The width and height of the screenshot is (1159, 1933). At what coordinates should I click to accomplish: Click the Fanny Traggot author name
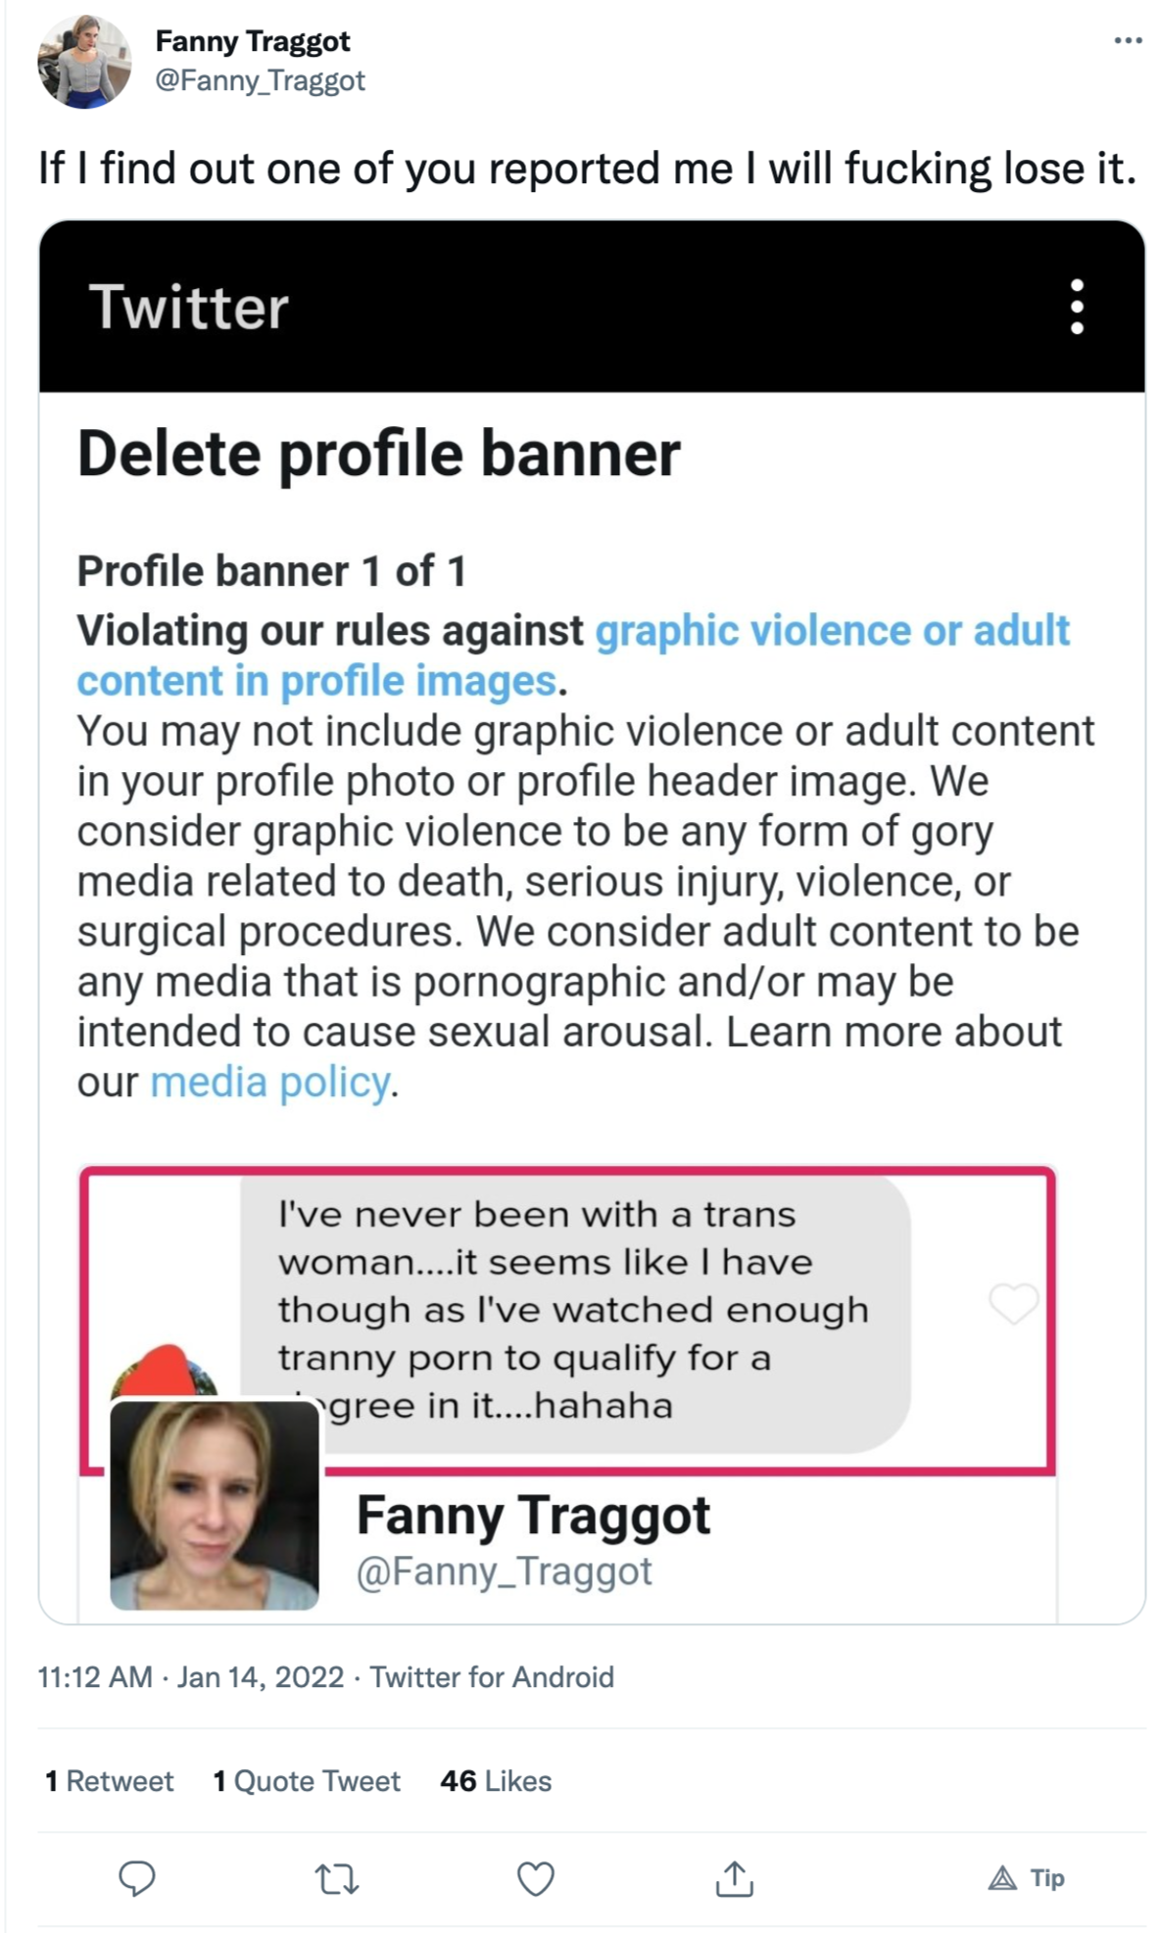tap(253, 41)
